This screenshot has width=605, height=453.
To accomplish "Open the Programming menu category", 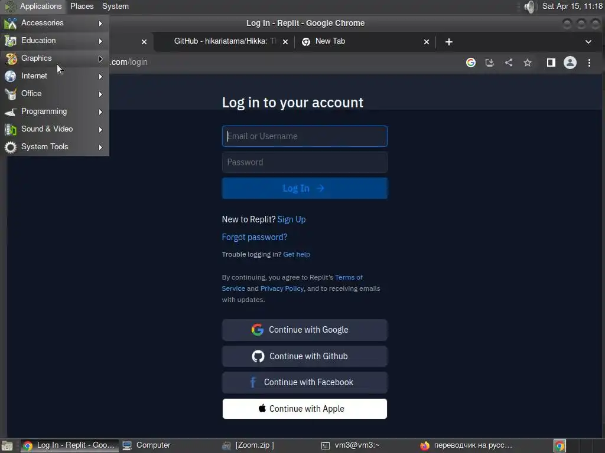I will click(54, 111).
